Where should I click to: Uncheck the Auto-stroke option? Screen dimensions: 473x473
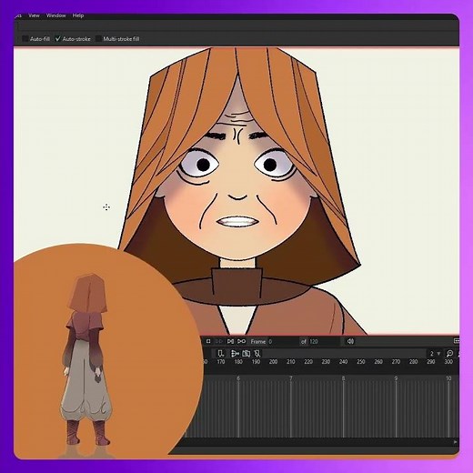57,38
